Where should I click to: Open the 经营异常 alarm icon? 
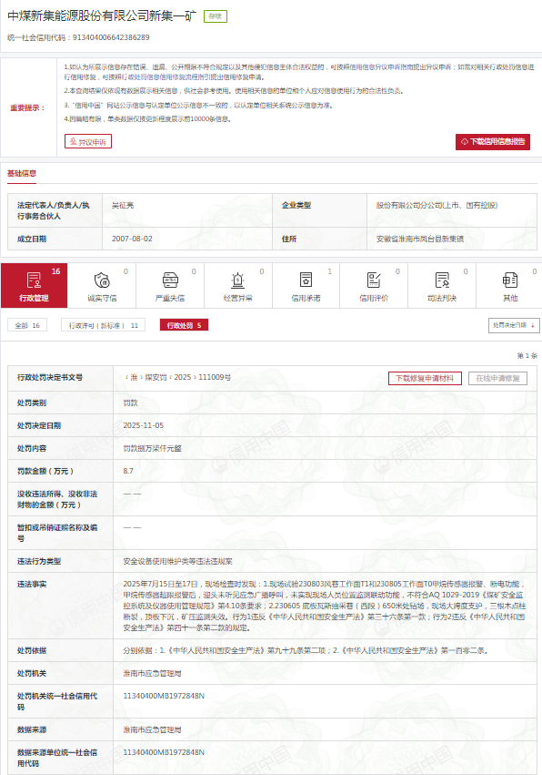click(x=238, y=280)
